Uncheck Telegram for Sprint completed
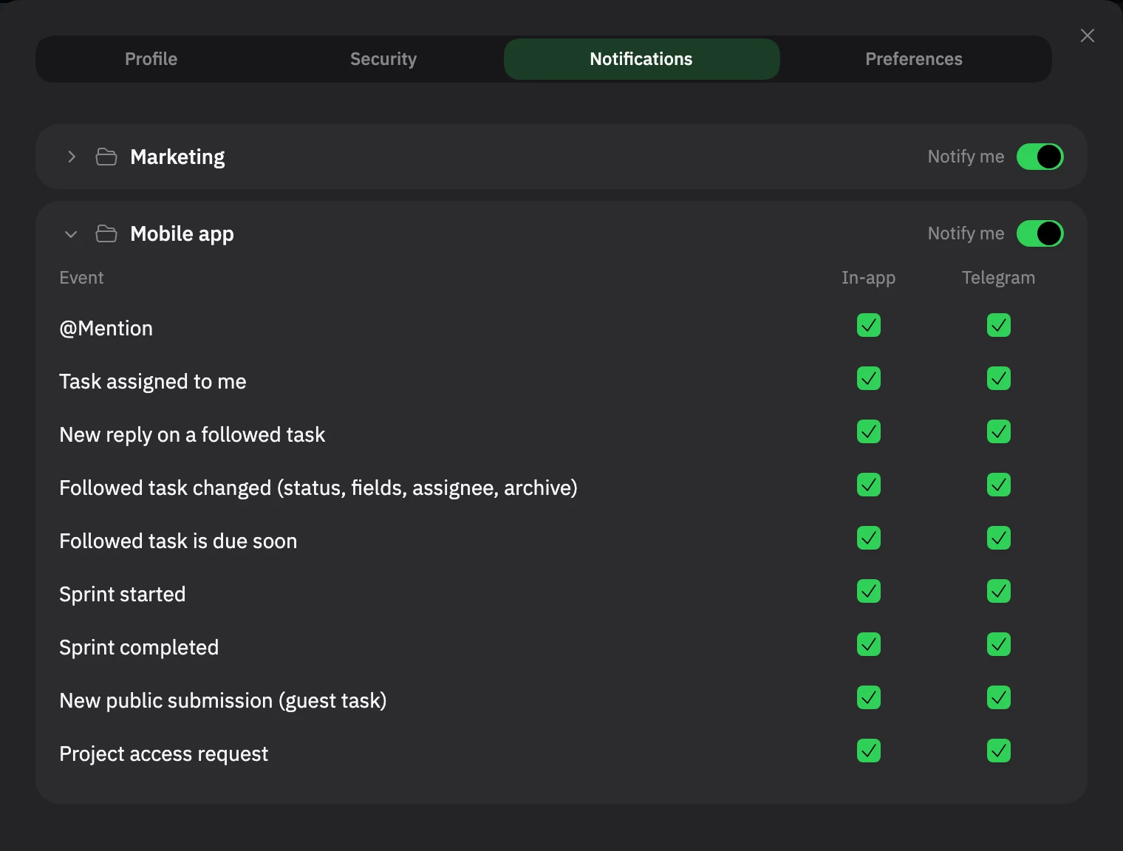Viewport: 1123px width, 851px height. tap(999, 644)
